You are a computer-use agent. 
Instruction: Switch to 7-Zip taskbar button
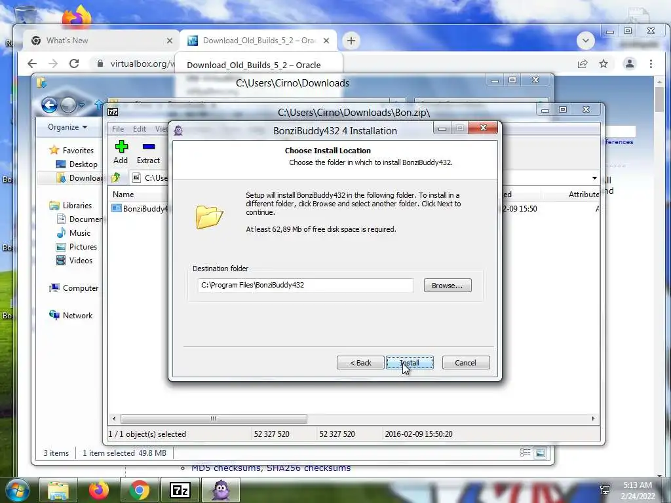[x=180, y=490]
